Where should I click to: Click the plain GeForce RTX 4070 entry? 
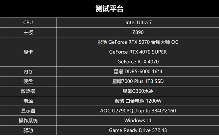click(x=138, y=62)
